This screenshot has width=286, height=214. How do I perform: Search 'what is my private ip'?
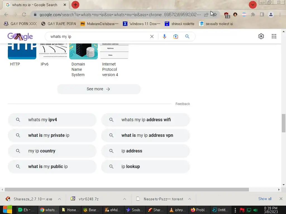click(x=52, y=135)
